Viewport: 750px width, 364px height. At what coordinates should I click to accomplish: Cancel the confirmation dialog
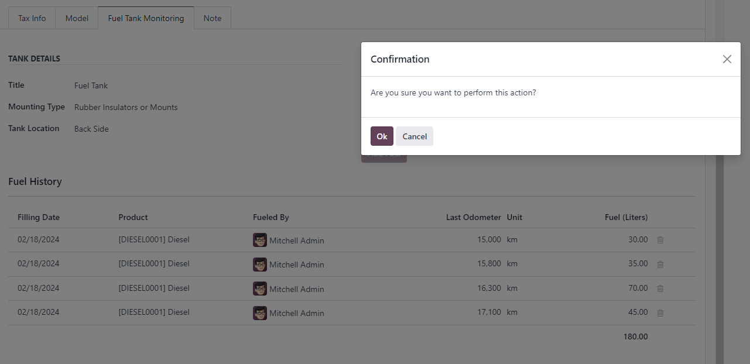point(415,136)
